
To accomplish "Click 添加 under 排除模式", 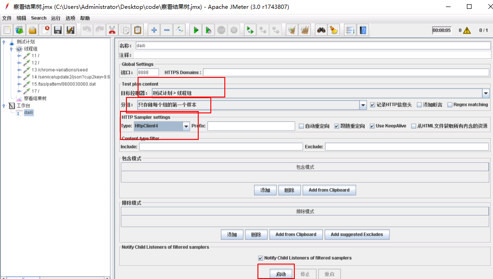I will click(x=232, y=234).
